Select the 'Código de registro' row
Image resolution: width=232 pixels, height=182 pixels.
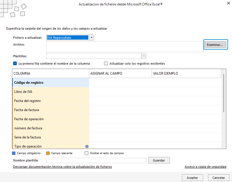tap(117, 83)
